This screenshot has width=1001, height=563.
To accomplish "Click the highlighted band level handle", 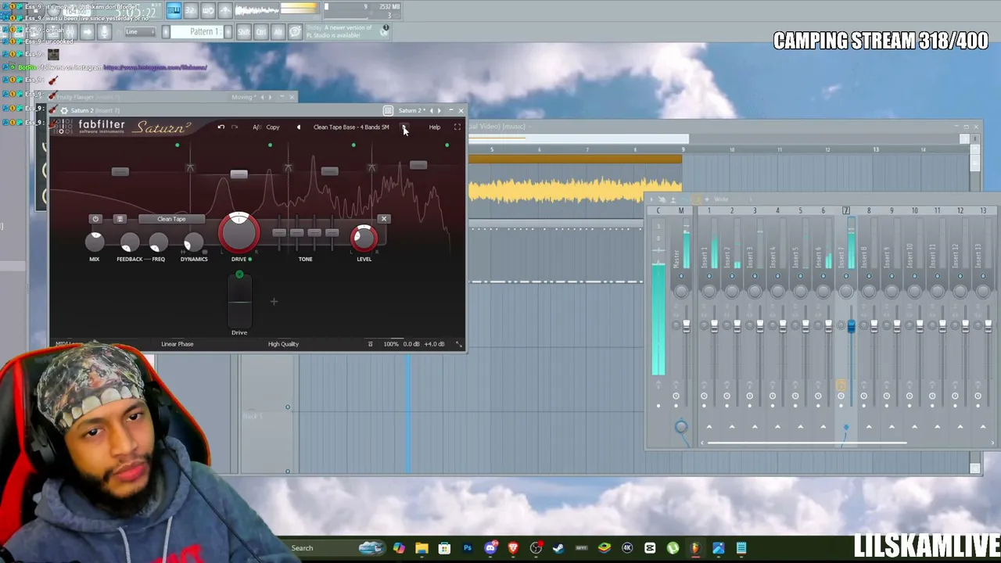I will point(239,174).
